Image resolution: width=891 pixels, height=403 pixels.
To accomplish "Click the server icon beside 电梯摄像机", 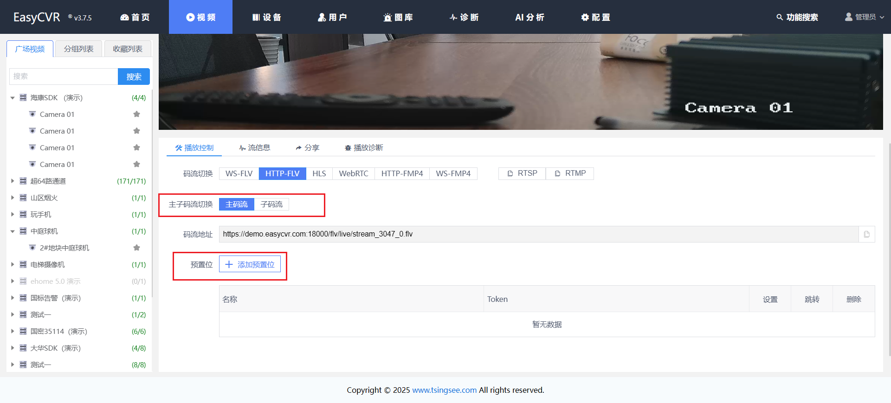I will (x=23, y=264).
